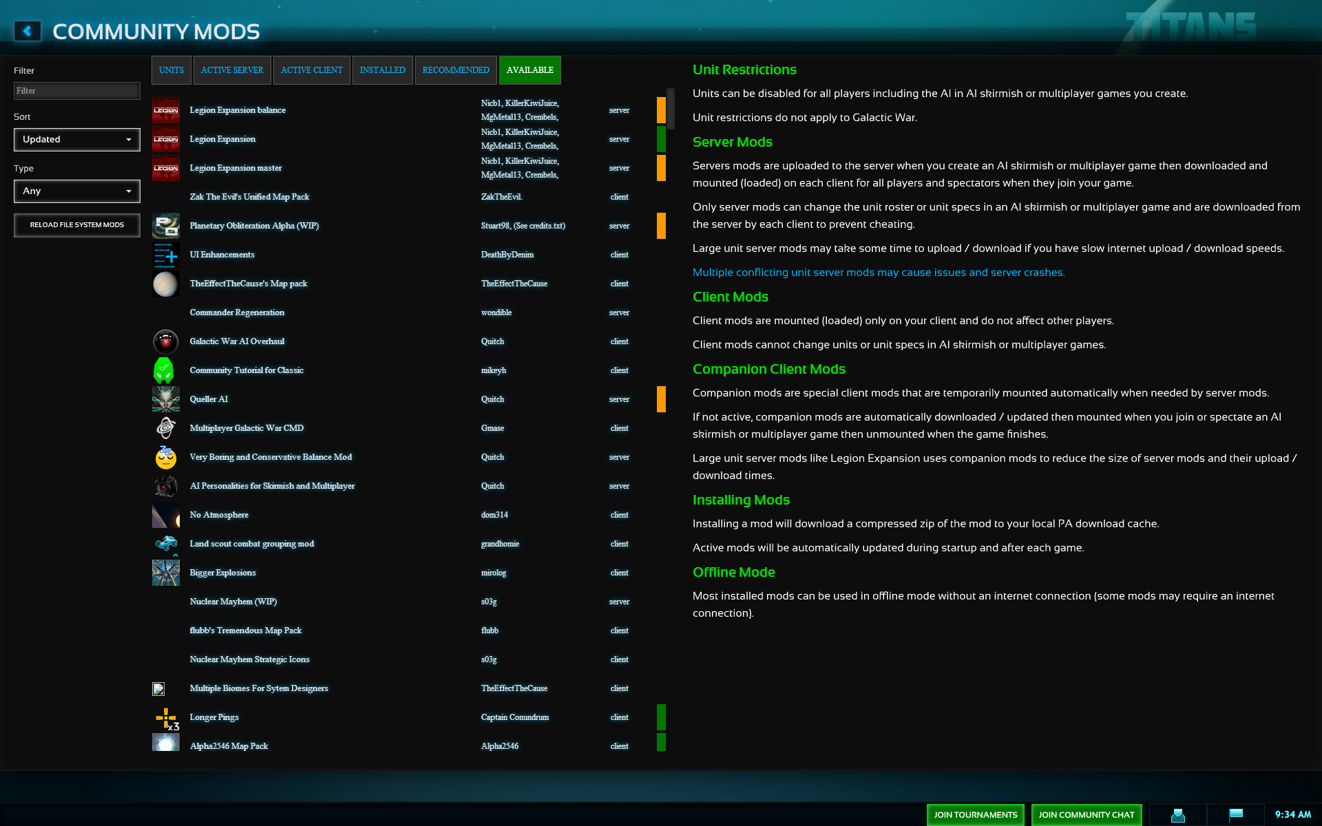1322x826 pixels.
Task: Select Multiple Biomes For Sytem Designers row
Action: pos(409,688)
